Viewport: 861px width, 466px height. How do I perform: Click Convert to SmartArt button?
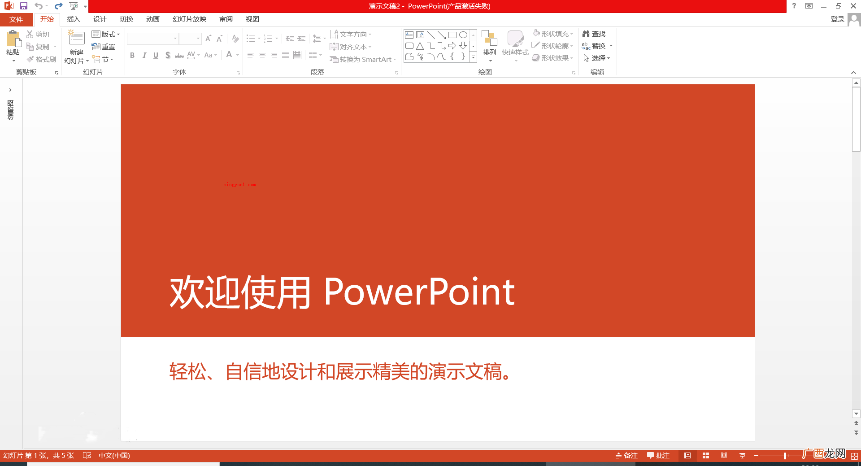[363, 59]
